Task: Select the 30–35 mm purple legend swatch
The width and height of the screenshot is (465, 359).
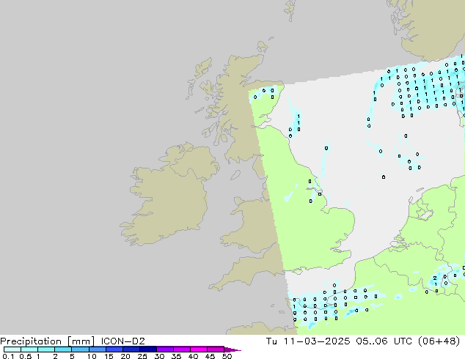Action: 164,349
